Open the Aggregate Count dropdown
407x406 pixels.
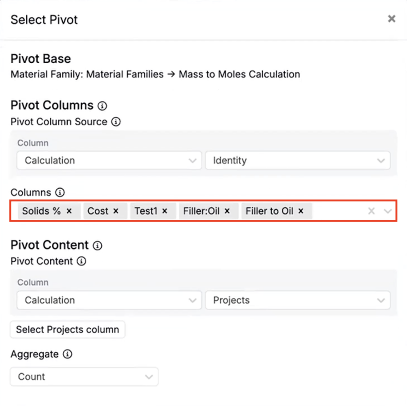coord(84,377)
